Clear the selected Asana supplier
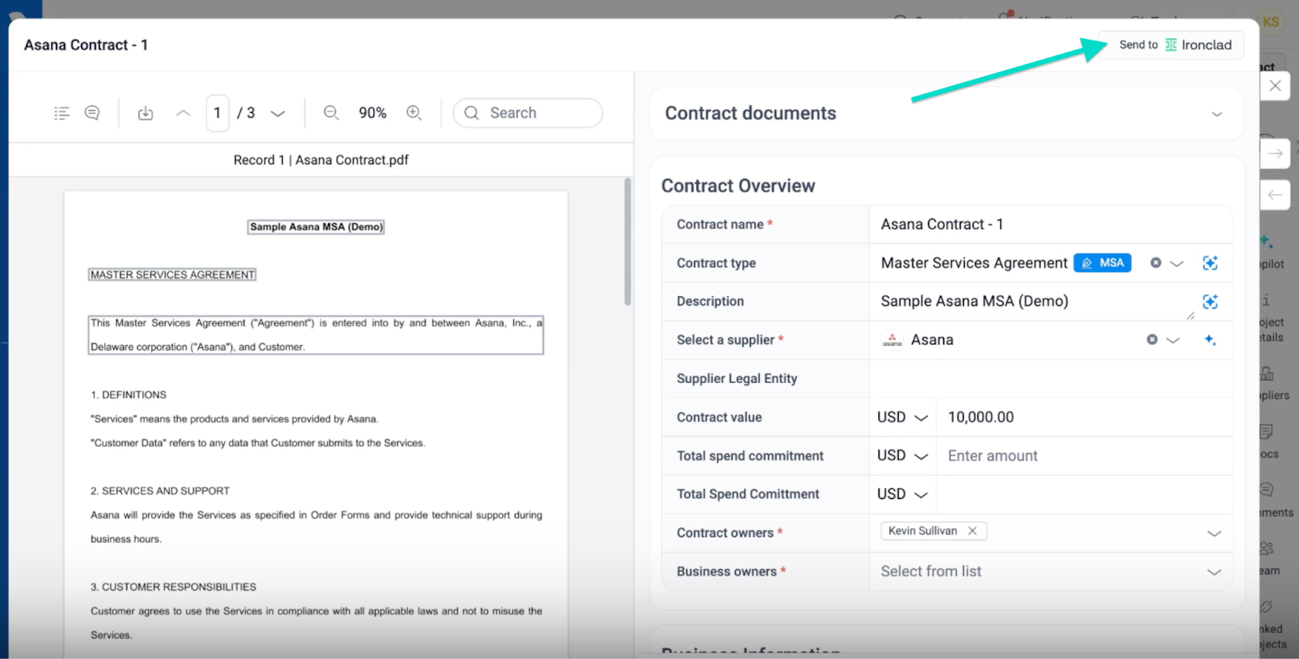 [x=1151, y=340]
